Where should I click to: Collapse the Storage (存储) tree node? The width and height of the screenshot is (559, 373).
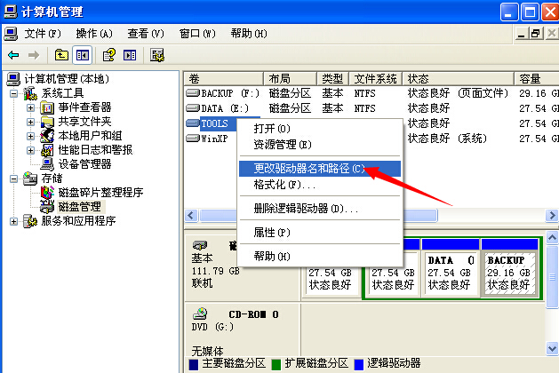point(14,179)
